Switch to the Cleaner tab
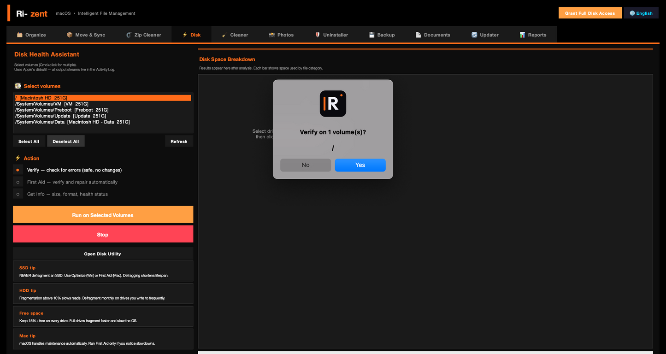The height and width of the screenshot is (354, 666). (235, 35)
